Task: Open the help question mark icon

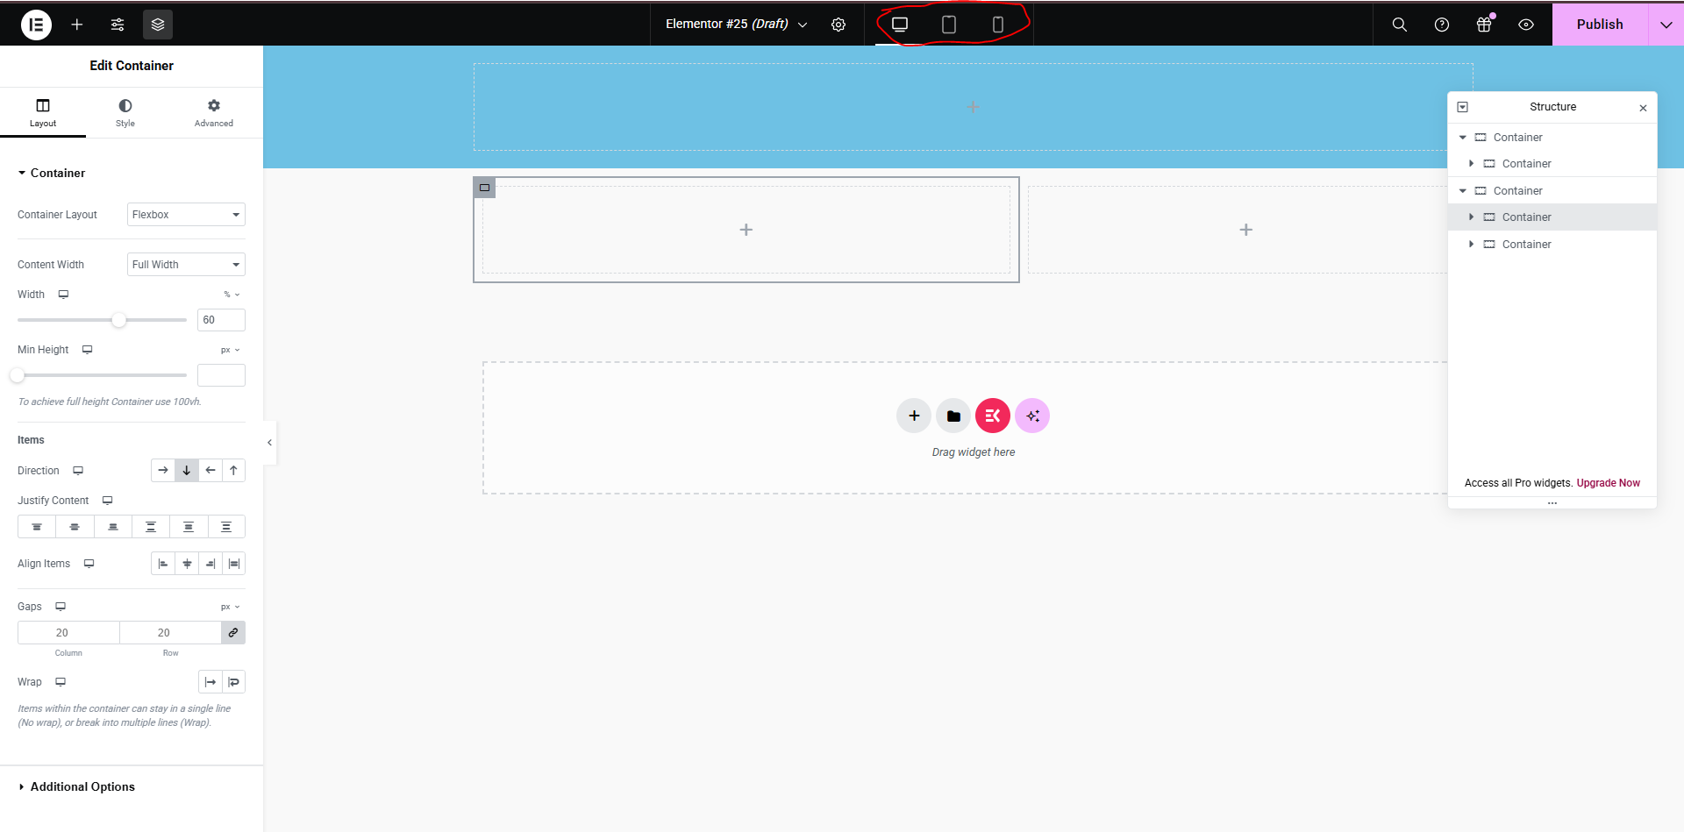Action: (1442, 25)
